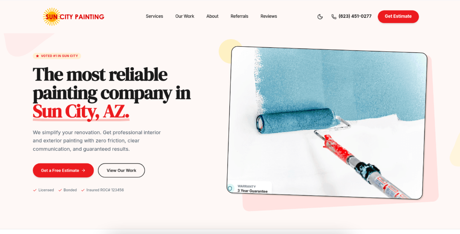Screen dimensions: 460x234
Task: Click the phone handset icon
Action: tap(334, 17)
